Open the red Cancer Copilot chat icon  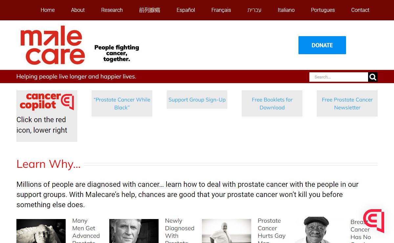coord(374,220)
